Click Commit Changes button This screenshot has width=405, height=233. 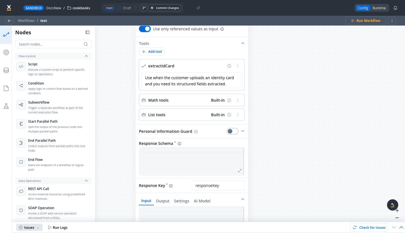tap(165, 8)
